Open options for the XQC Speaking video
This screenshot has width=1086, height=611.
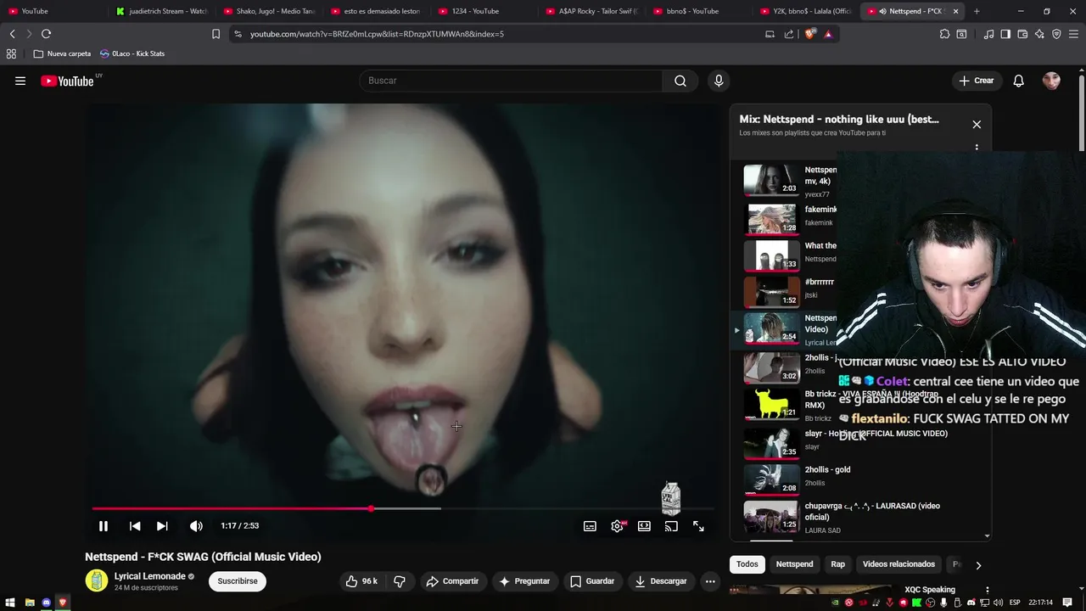tap(987, 590)
